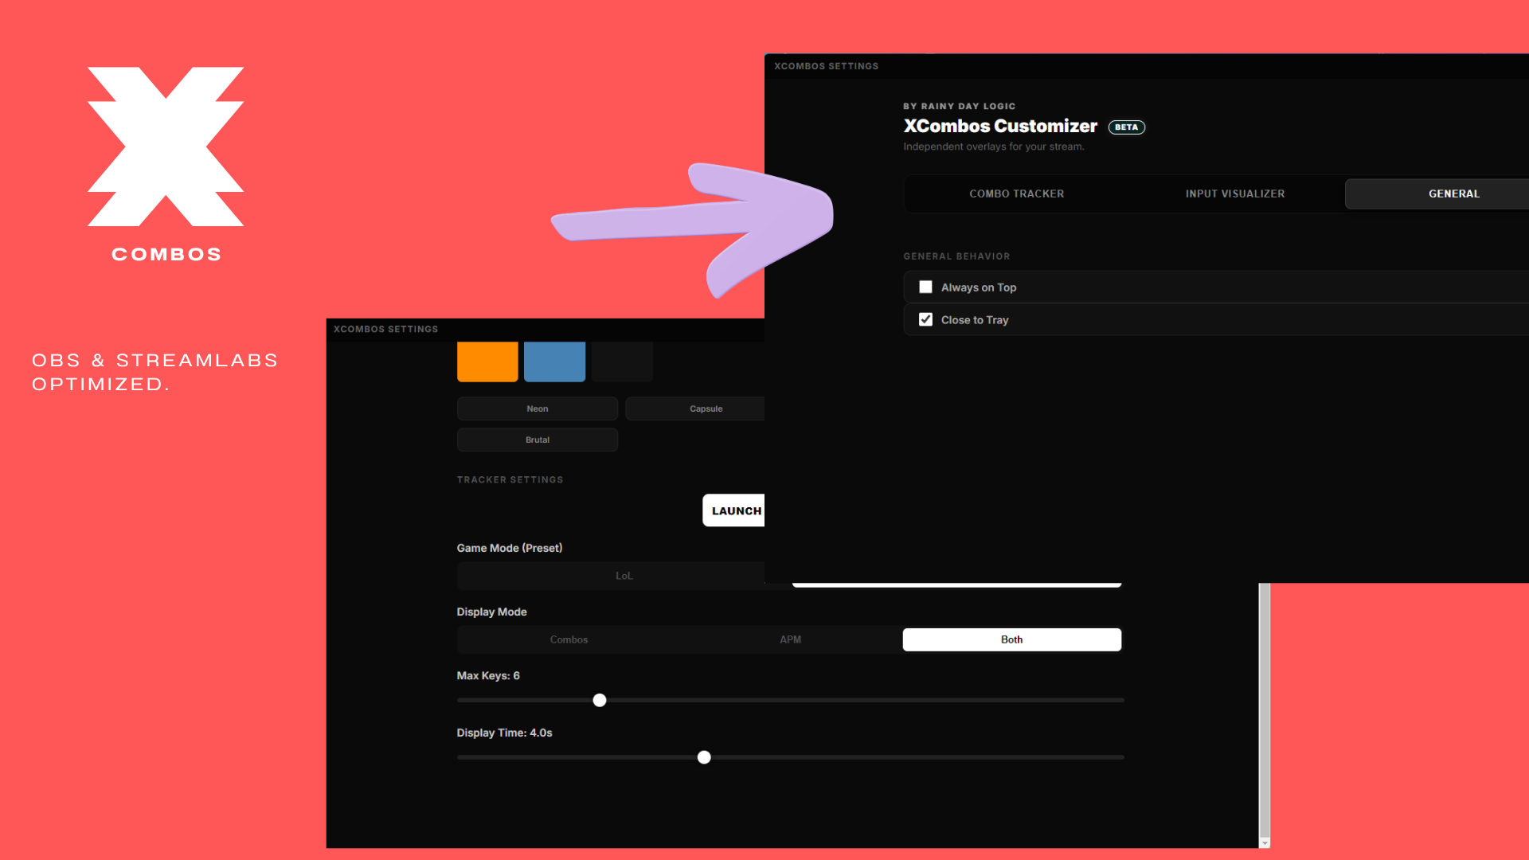The height and width of the screenshot is (860, 1529).
Task: Enable the Always on Top checkbox
Action: click(x=925, y=287)
